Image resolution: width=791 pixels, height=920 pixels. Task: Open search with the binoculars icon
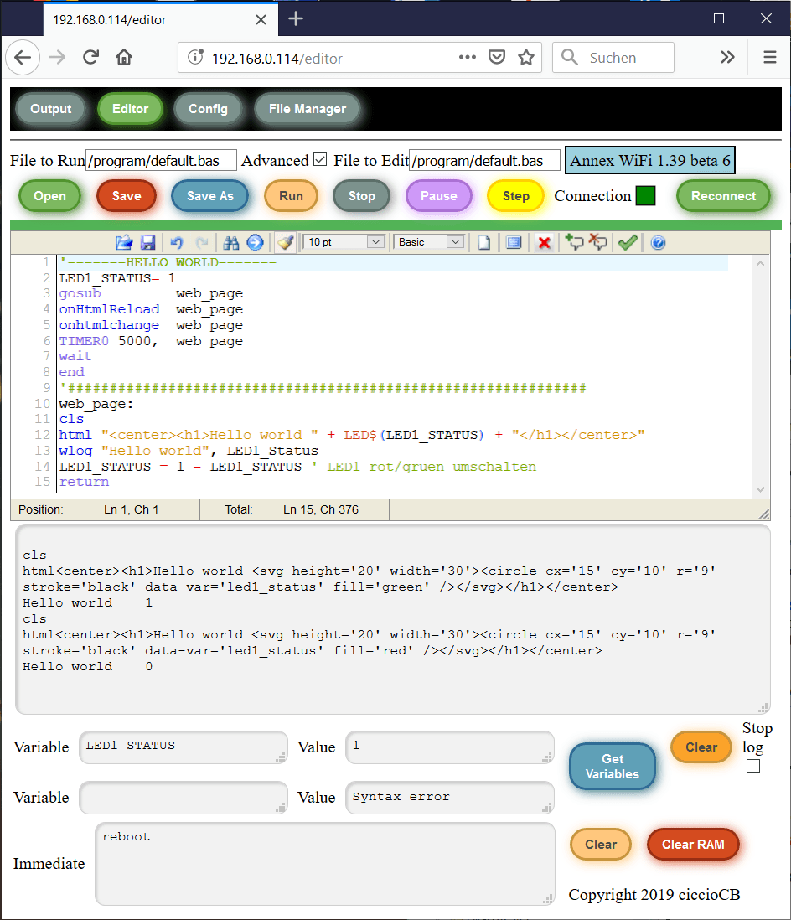pos(231,242)
